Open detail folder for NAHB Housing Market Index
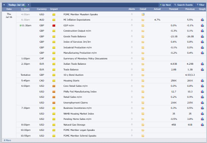 pyautogui.click(x=143, y=114)
